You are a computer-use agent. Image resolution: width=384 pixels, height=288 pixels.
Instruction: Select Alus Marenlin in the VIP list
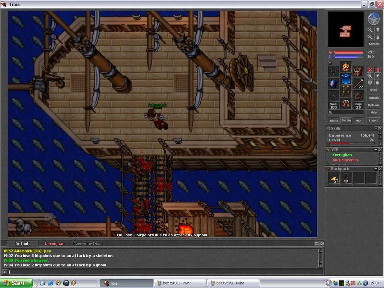(x=345, y=160)
